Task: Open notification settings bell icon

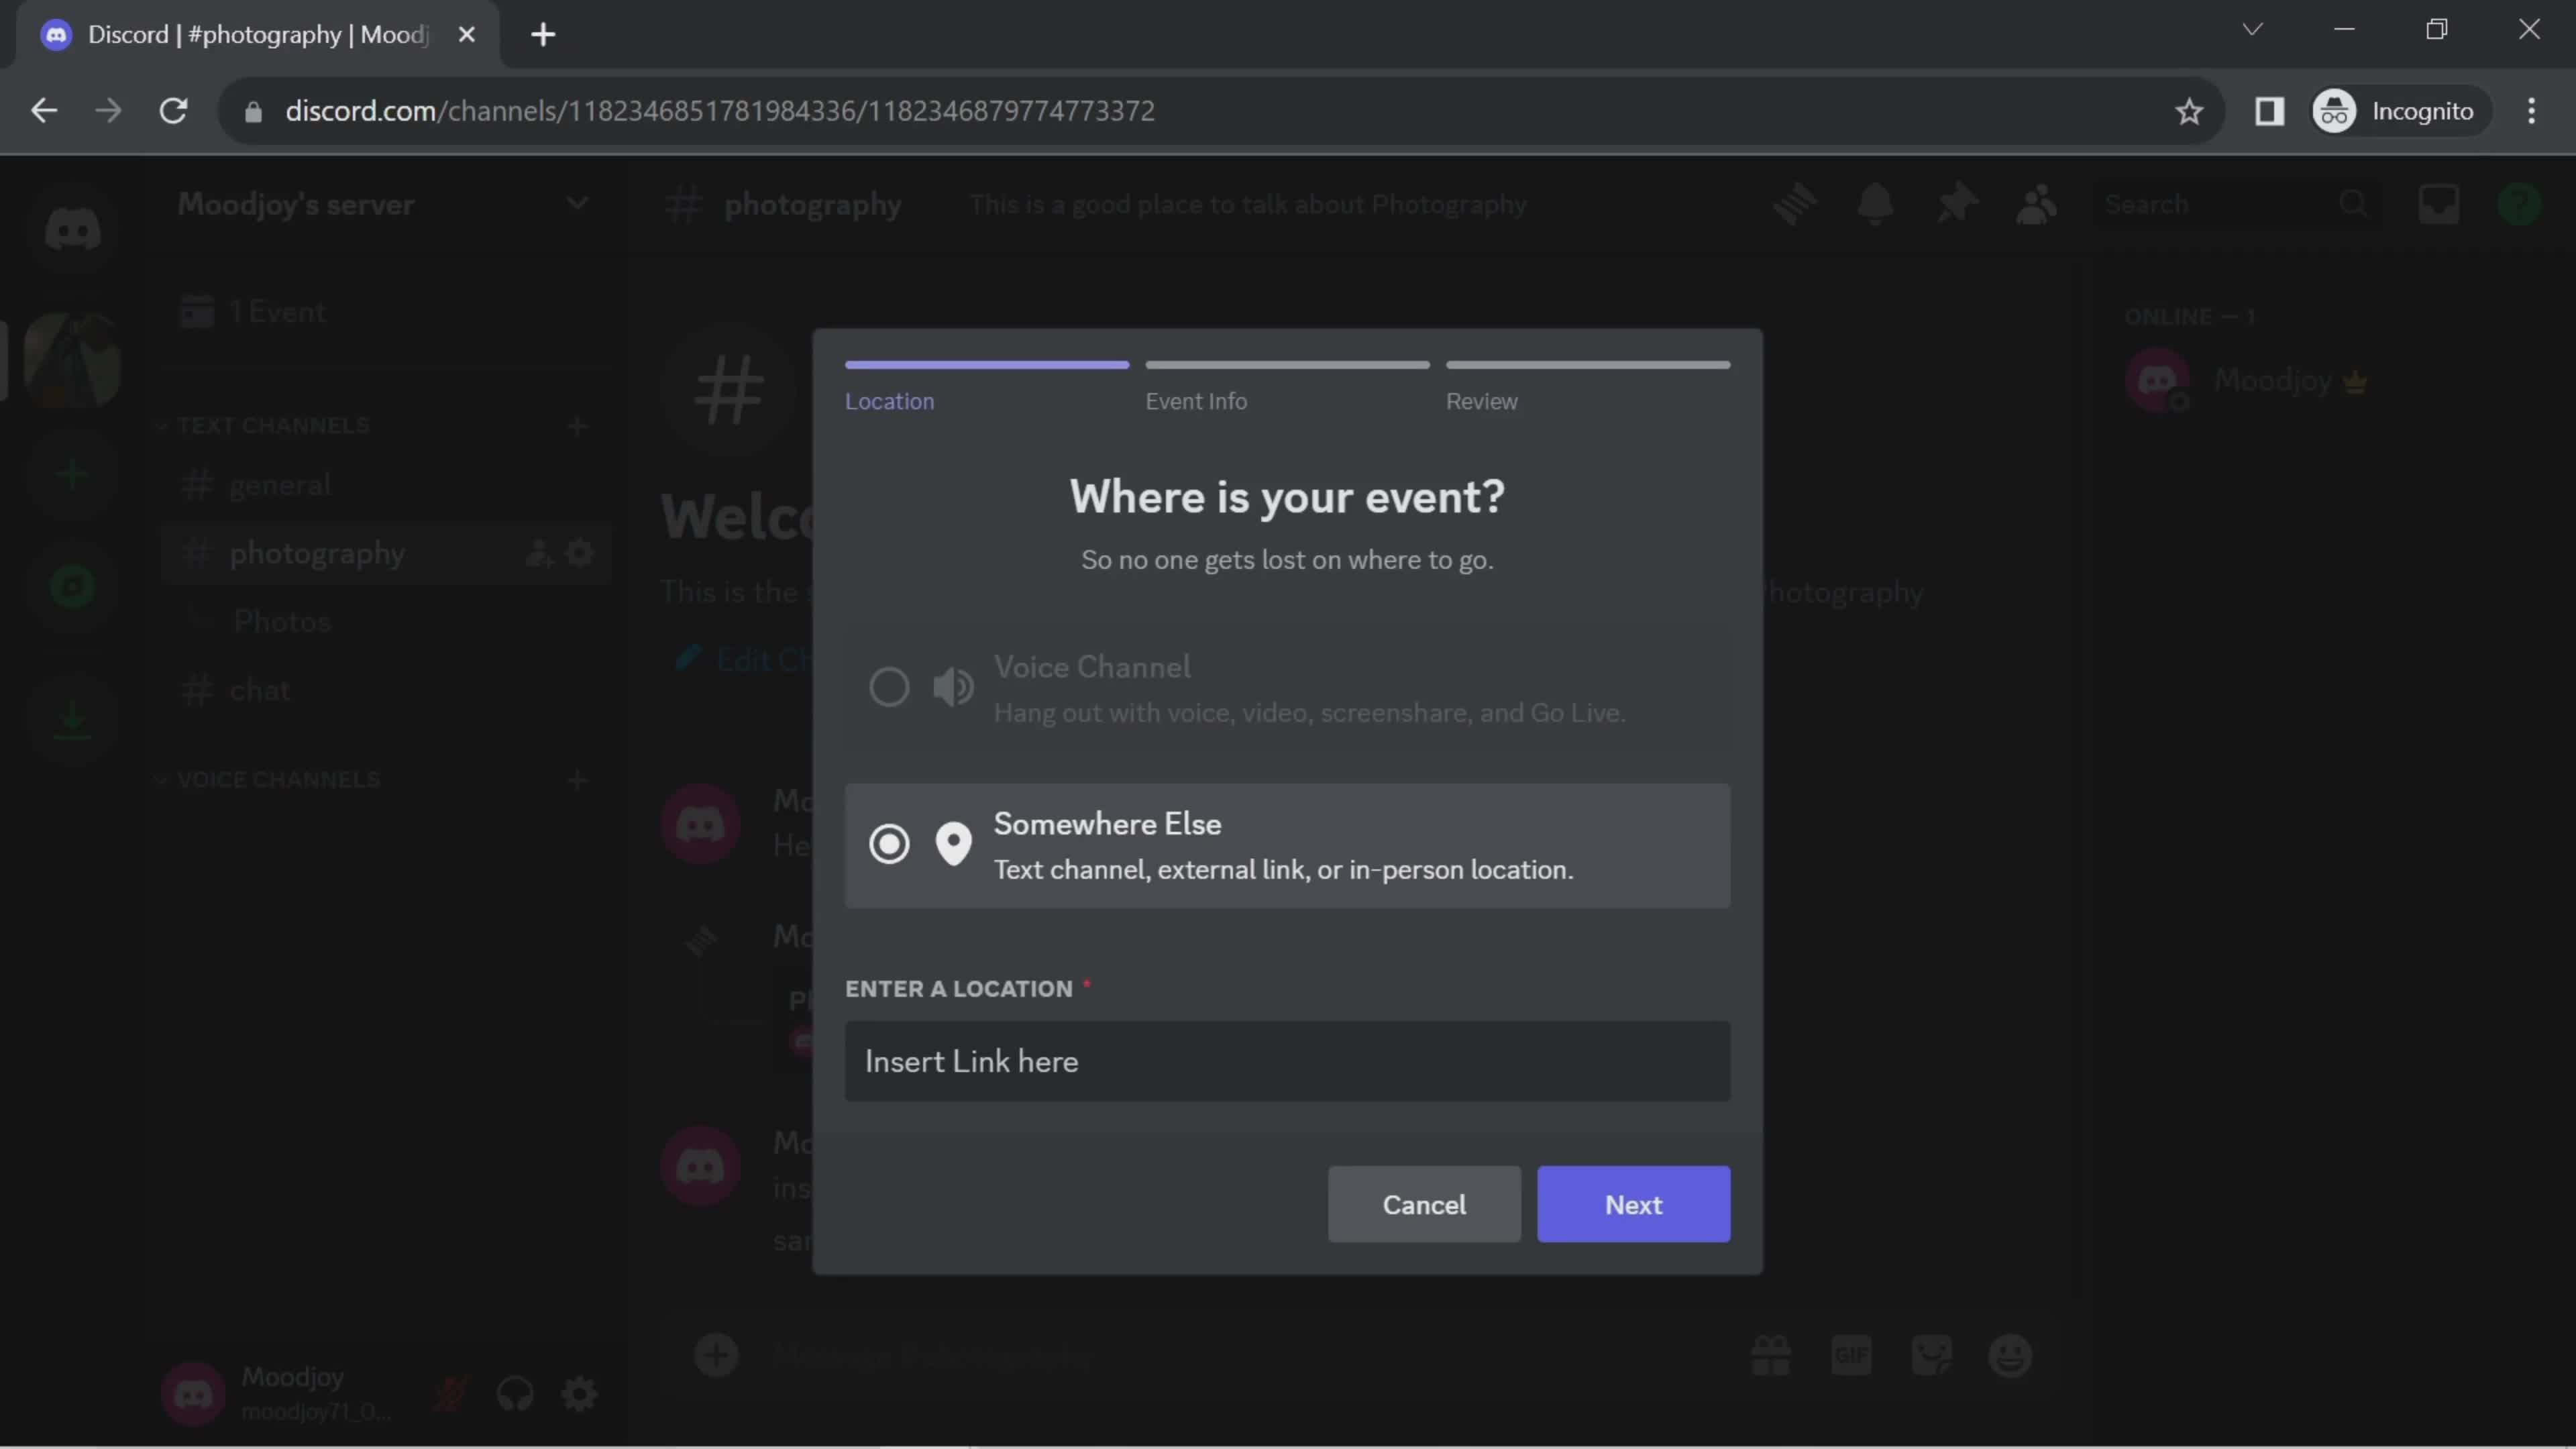Action: coord(1875,204)
